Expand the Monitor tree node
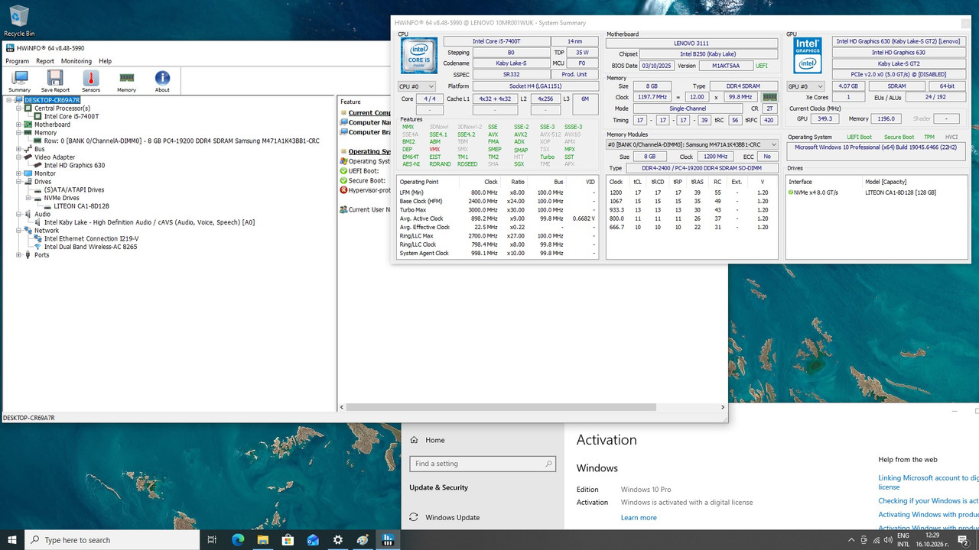This screenshot has width=979, height=550. (x=19, y=173)
